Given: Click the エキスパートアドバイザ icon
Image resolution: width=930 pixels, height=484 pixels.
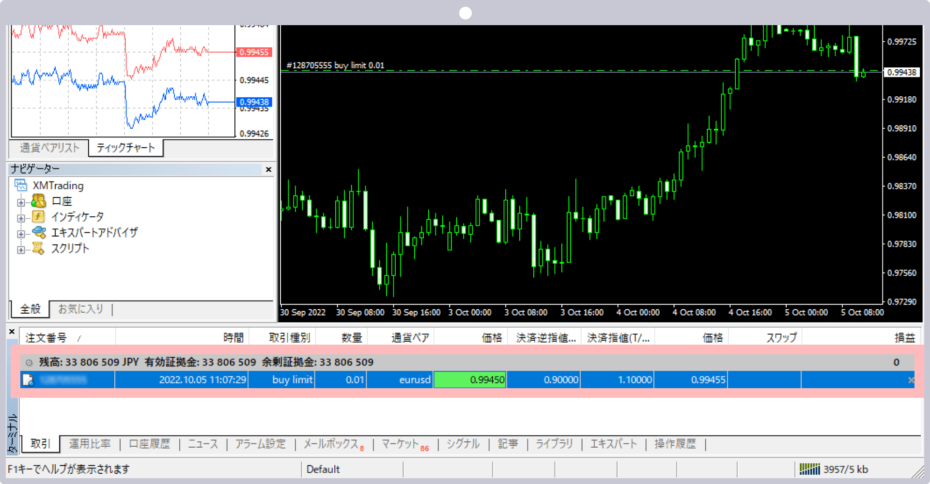Looking at the screenshot, I should pyautogui.click(x=39, y=232).
